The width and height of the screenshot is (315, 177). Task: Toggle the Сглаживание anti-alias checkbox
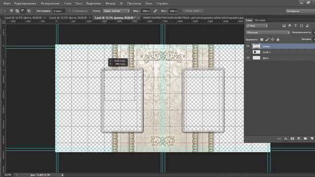(x=69, y=11)
